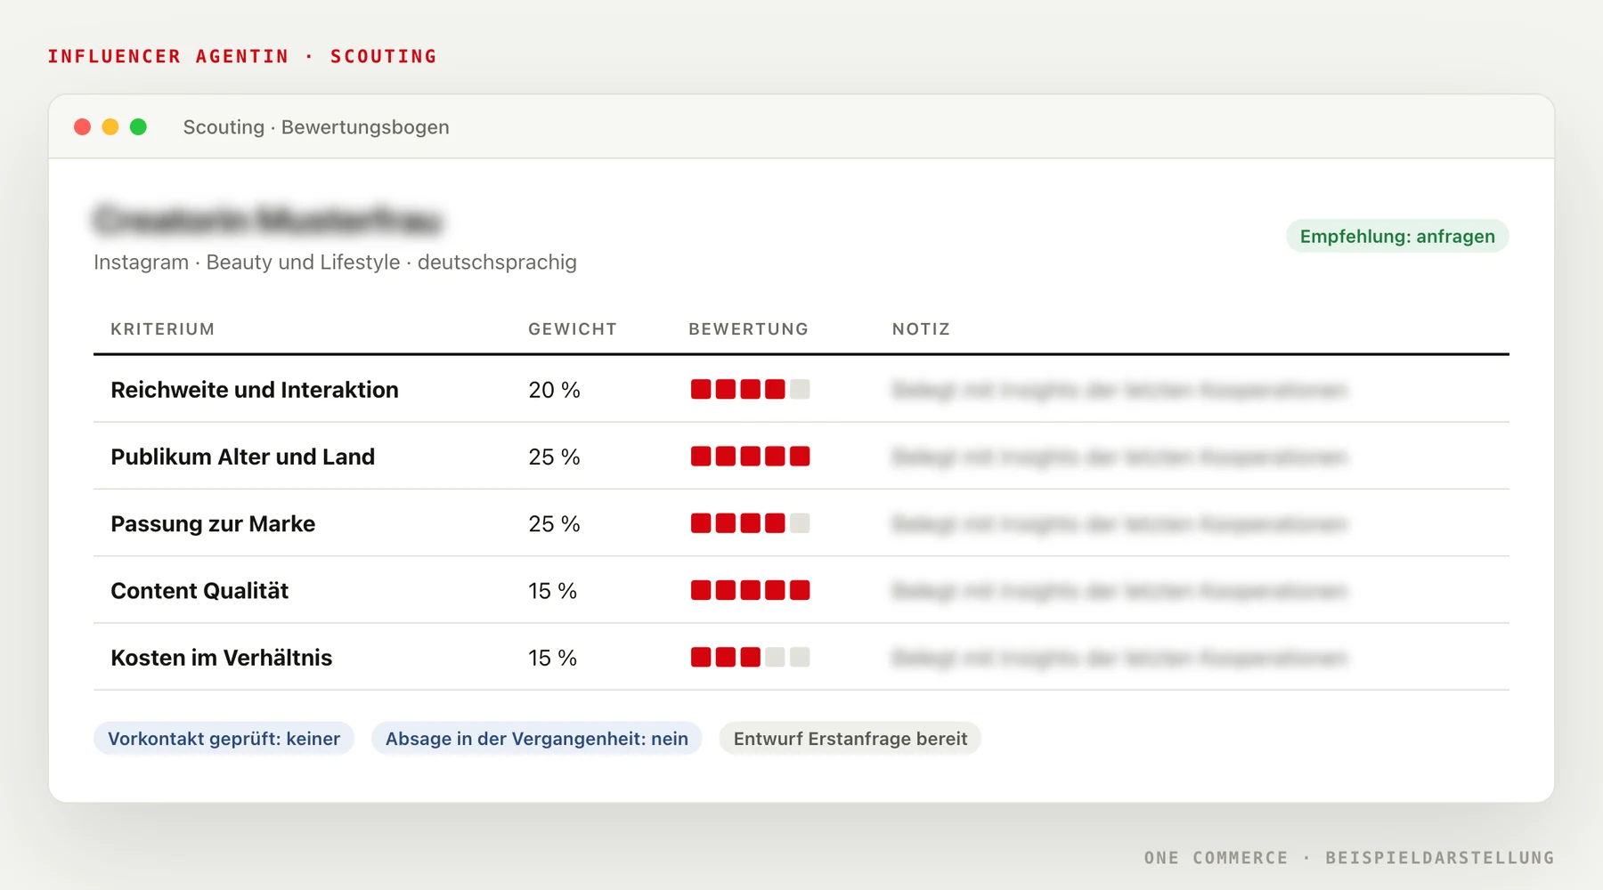Click rating bar for Reichweite und Interaktion
The width and height of the screenshot is (1603, 890).
750,390
